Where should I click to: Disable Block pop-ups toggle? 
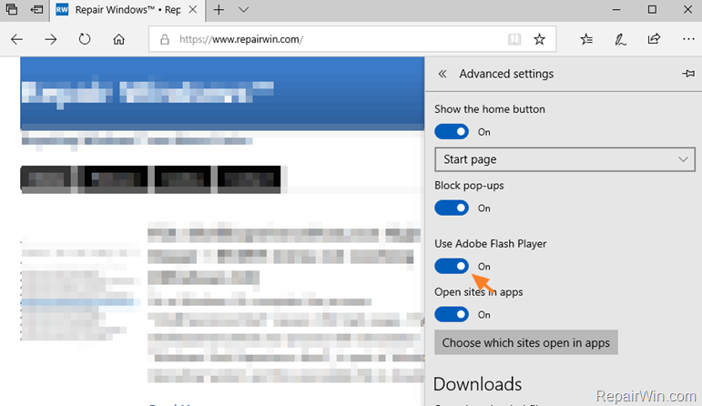coord(452,208)
